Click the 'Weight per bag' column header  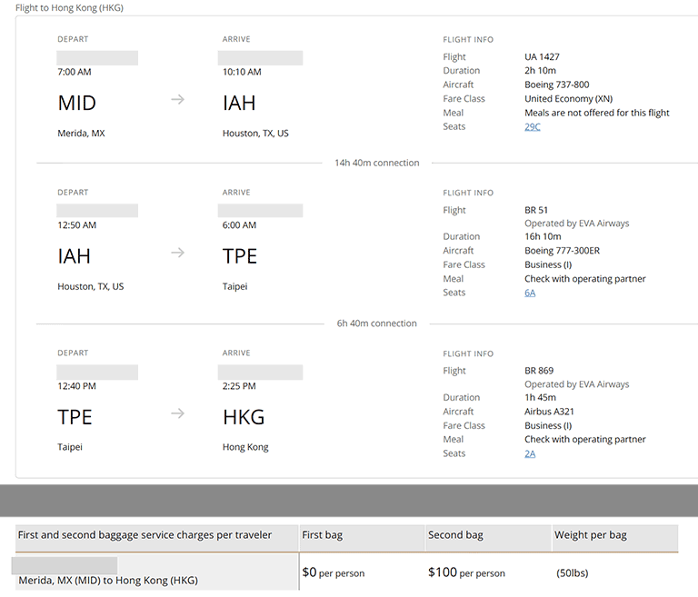[590, 535]
